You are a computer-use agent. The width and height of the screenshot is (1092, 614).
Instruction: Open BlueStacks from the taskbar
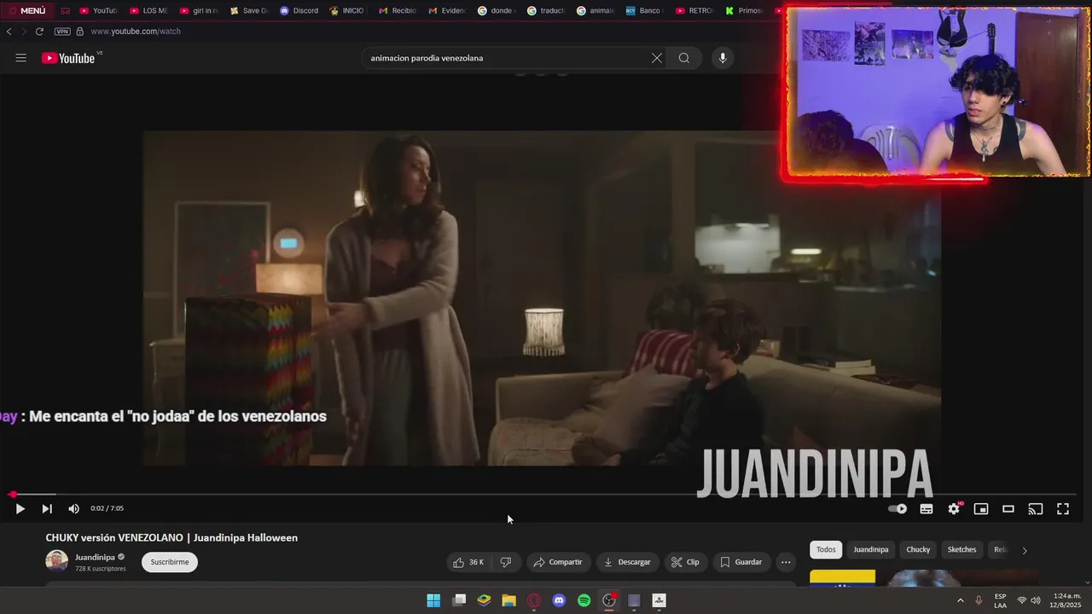coord(484,600)
